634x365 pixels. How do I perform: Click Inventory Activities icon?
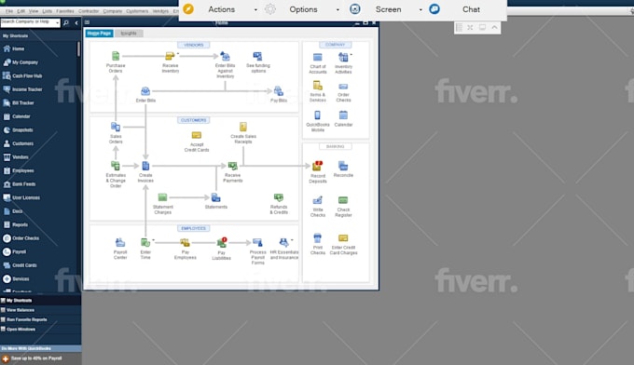pos(343,57)
